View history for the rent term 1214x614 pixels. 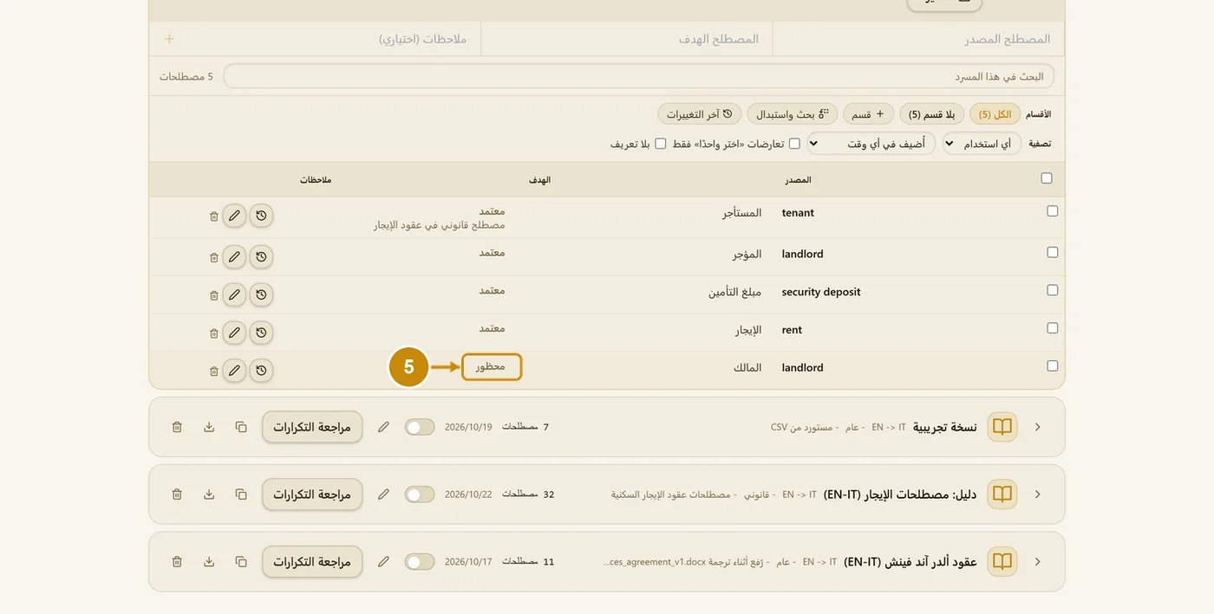pyautogui.click(x=261, y=333)
